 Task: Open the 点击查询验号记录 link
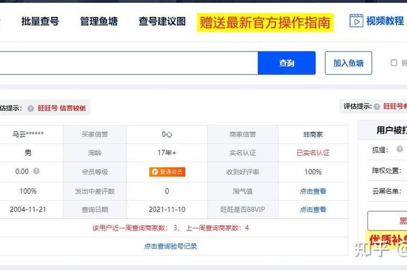coord(170,246)
